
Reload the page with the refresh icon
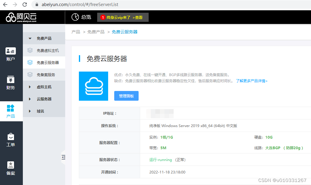[25, 5]
